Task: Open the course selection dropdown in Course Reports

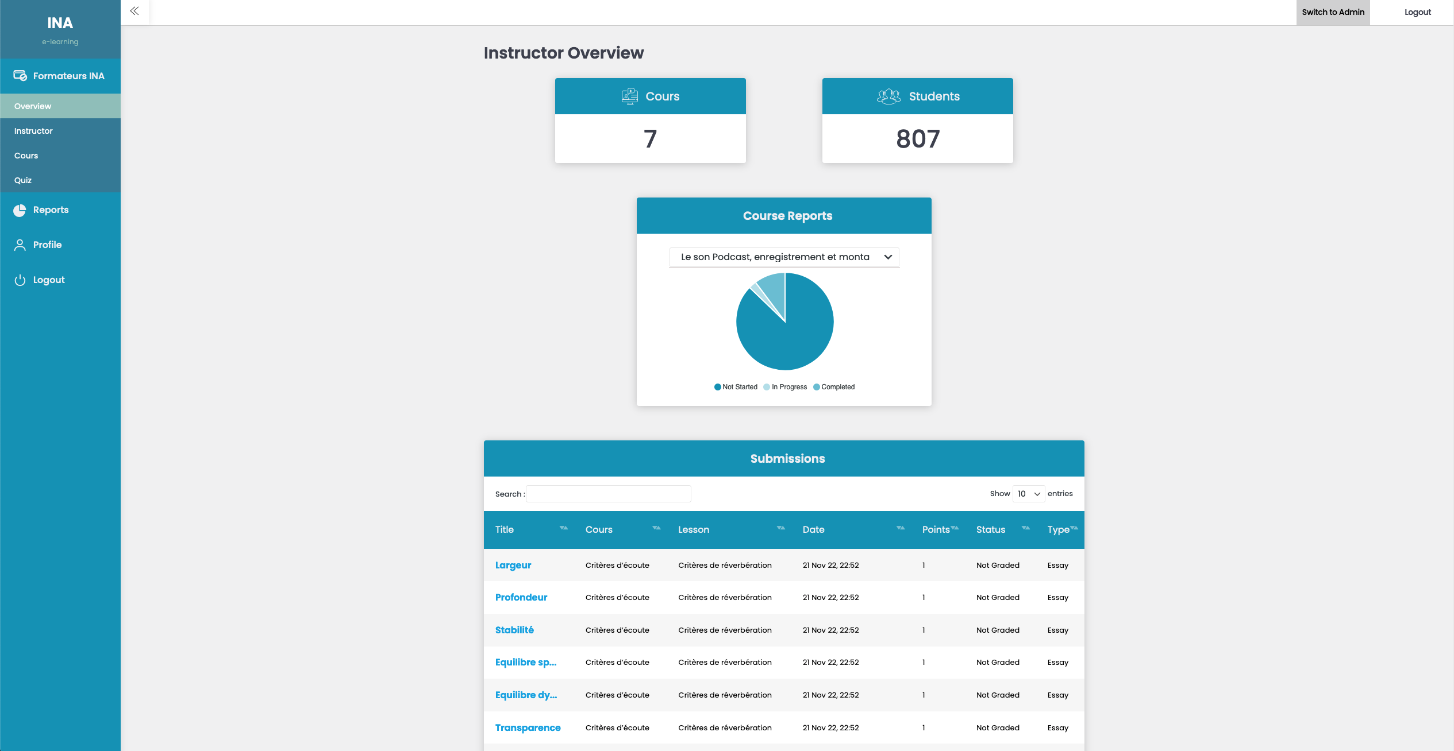Action: [x=784, y=257]
